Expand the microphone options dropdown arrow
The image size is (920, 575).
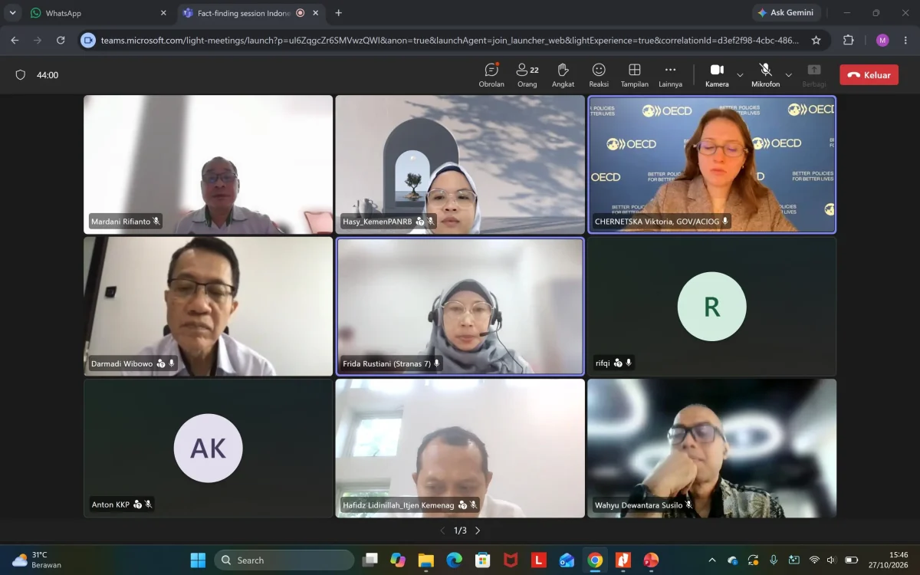[x=789, y=75]
